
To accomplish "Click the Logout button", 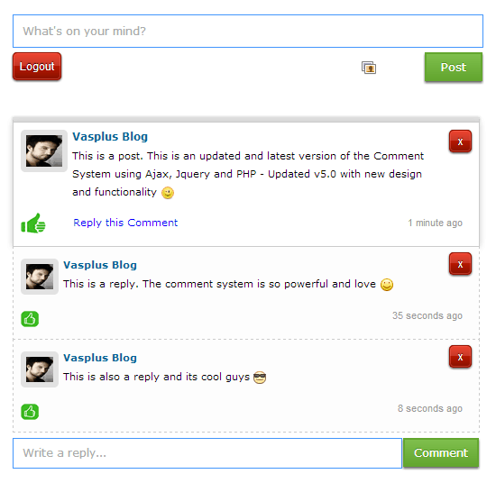I will 37,67.
